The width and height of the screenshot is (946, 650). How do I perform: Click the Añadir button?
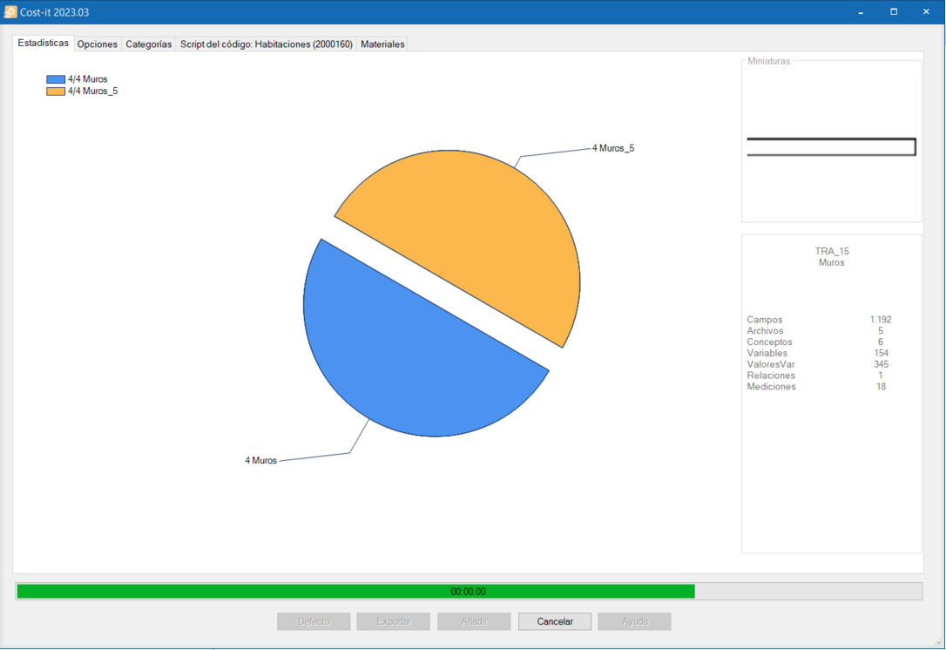(x=474, y=621)
